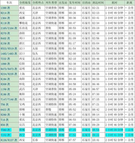Open train 1364 次 link
Viewport: 135px width, 143px height.
tap(5, 18)
